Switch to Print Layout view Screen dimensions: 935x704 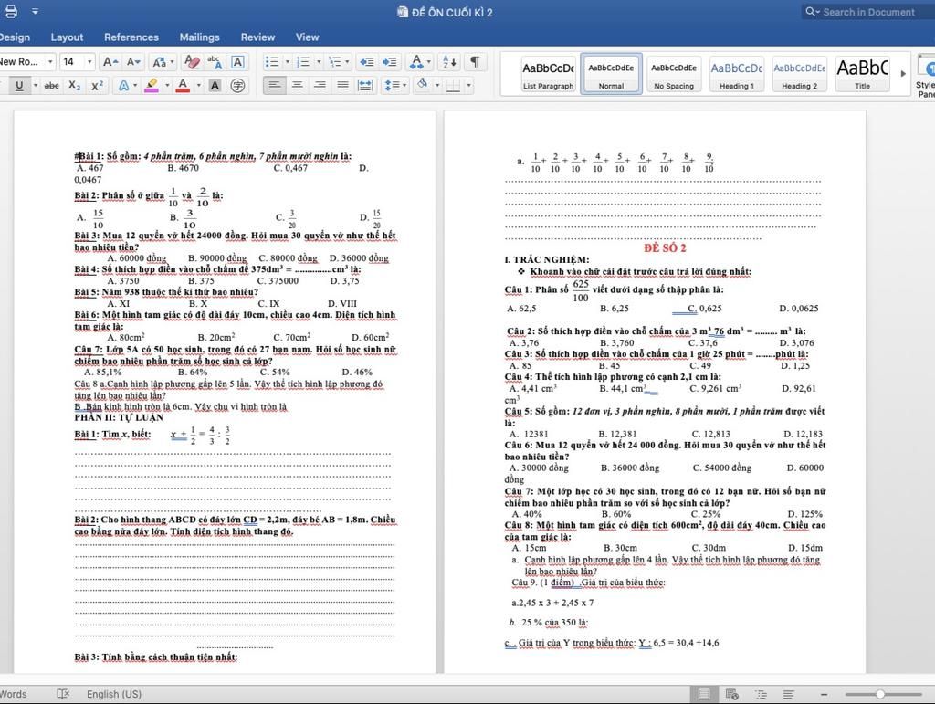[x=704, y=694]
